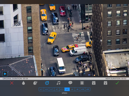Set speed to x1.5

click(62, 89)
